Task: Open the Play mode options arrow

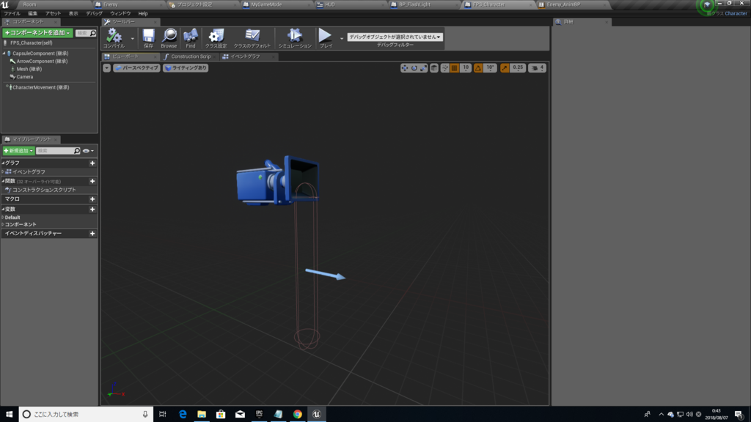Action: (342, 39)
